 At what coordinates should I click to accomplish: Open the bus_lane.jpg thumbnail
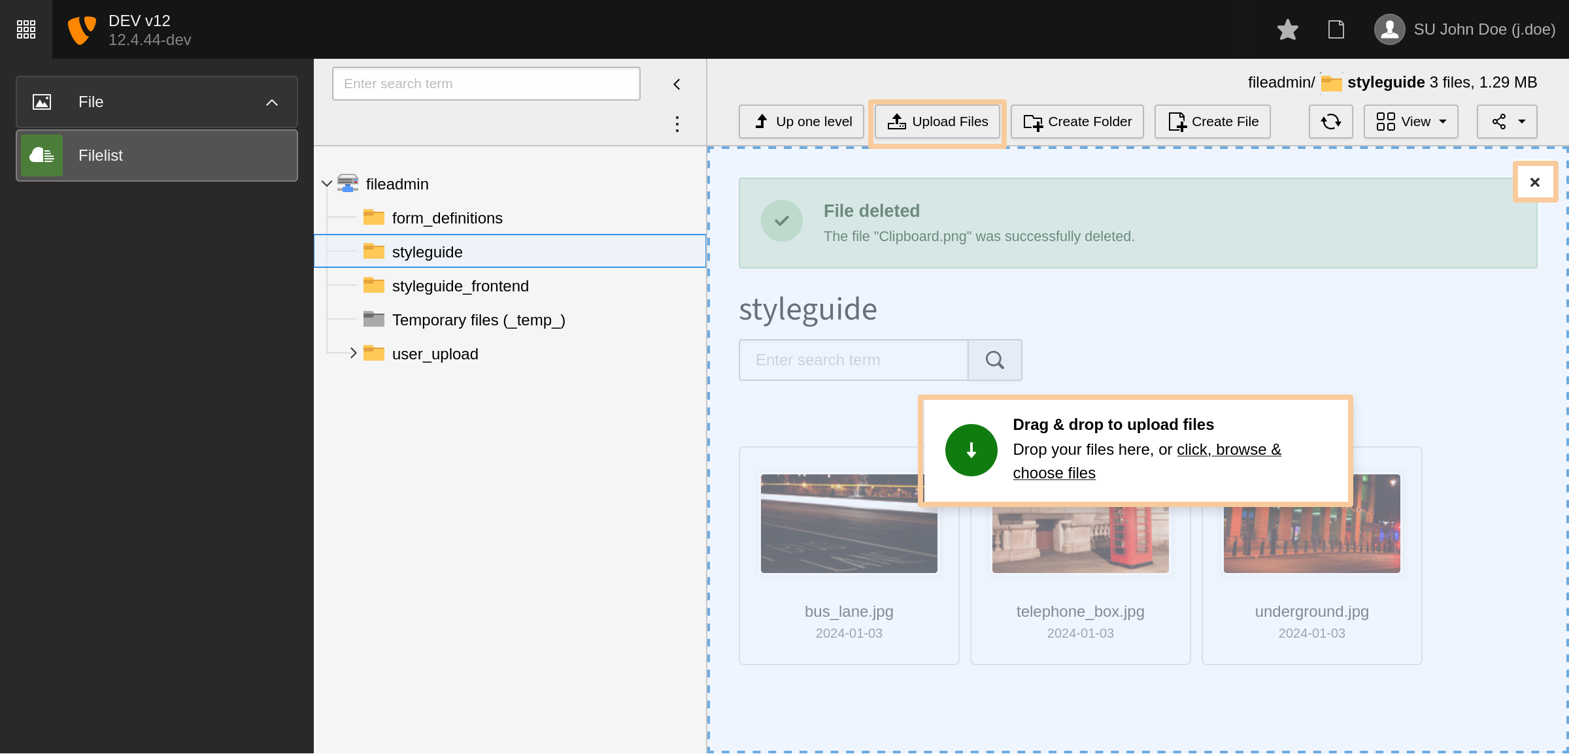pyautogui.click(x=849, y=523)
